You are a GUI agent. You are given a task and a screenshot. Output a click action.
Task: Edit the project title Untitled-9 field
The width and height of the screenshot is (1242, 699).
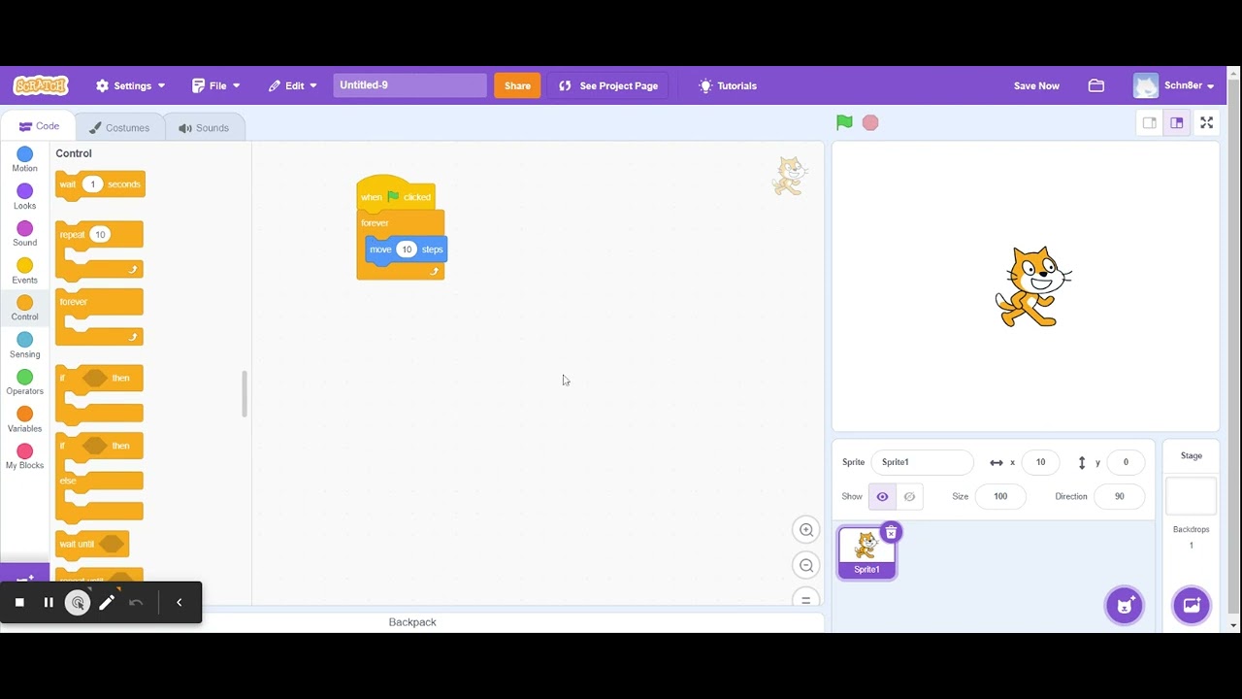click(x=409, y=85)
